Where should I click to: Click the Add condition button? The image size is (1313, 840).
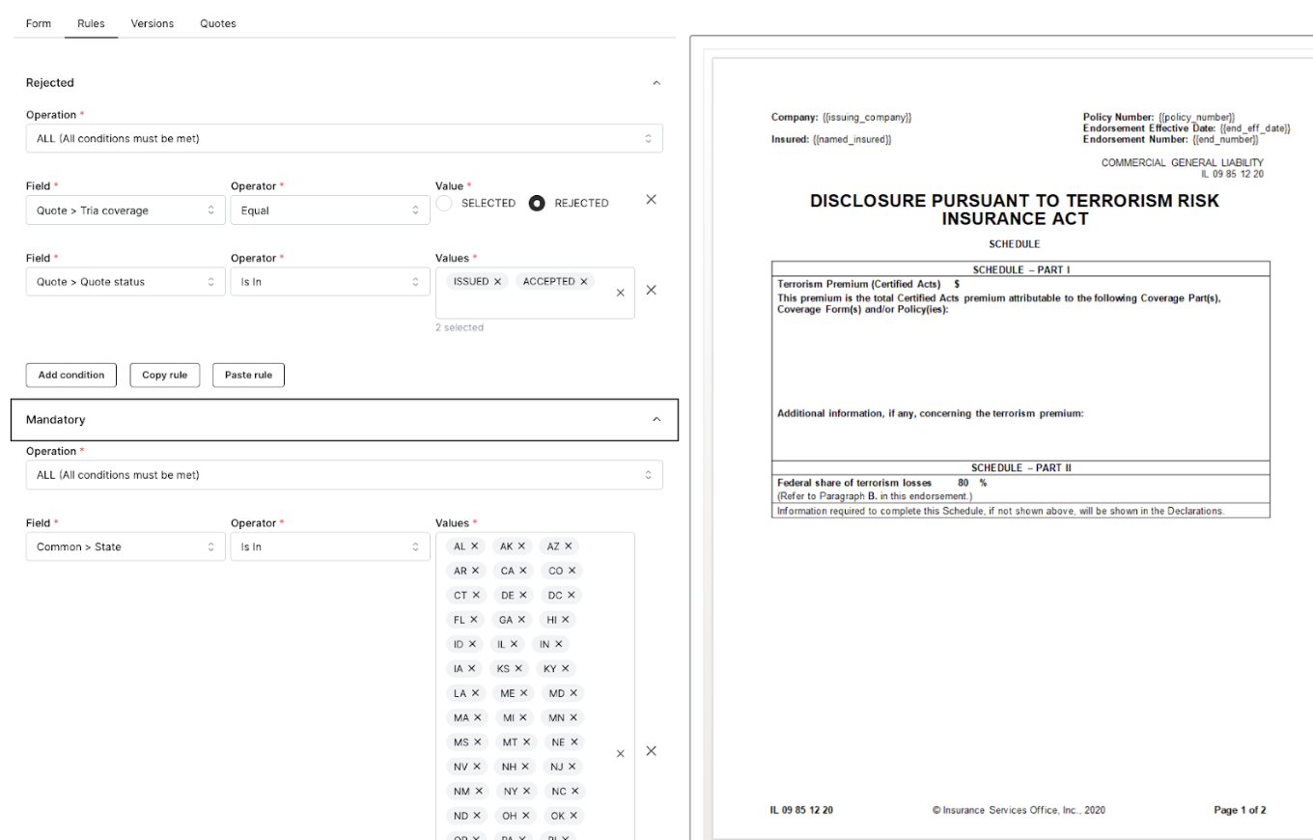pyautogui.click(x=71, y=375)
